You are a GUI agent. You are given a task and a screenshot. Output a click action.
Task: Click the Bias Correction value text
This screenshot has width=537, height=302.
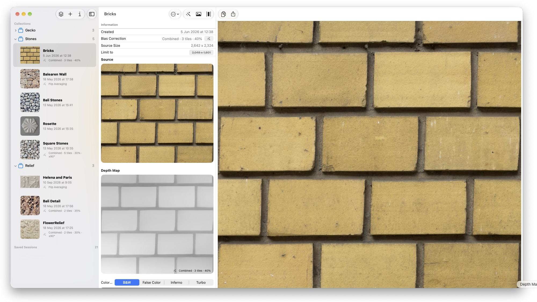pyautogui.click(x=182, y=39)
